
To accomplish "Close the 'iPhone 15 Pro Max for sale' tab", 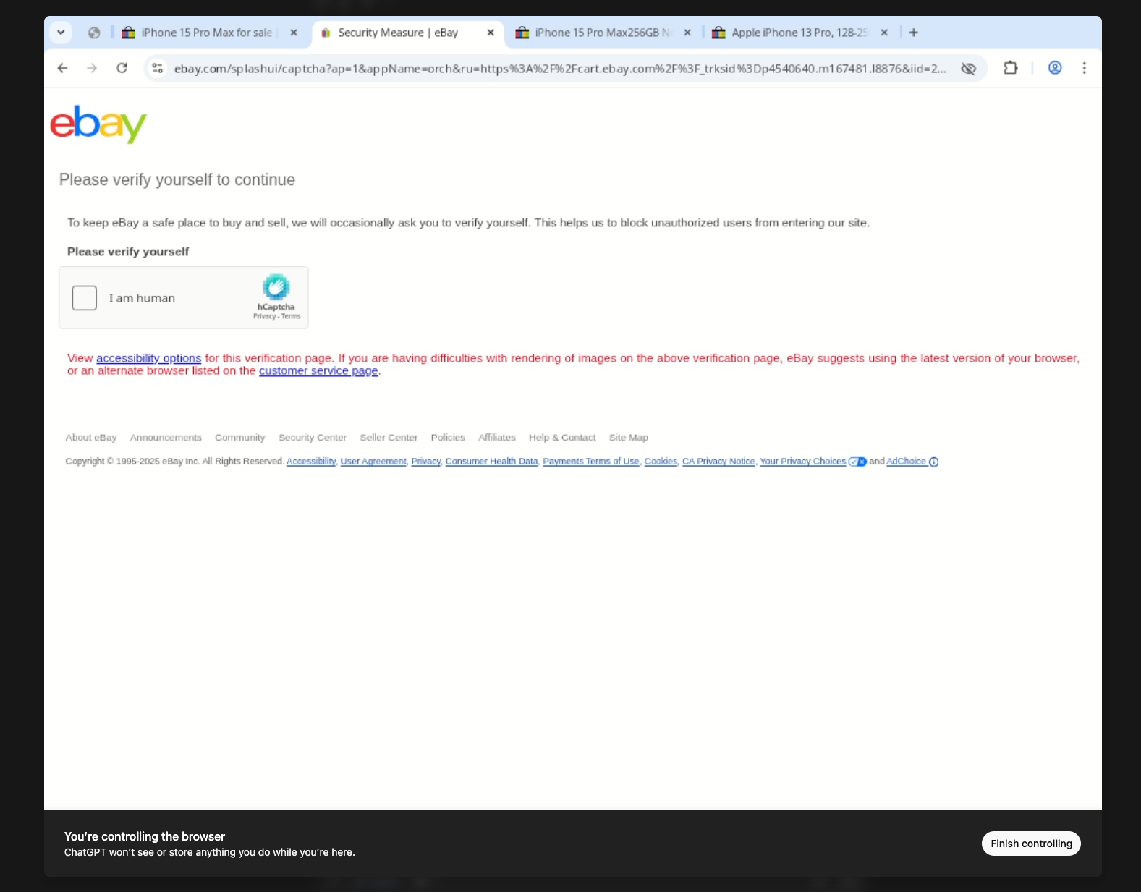I will pos(294,33).
